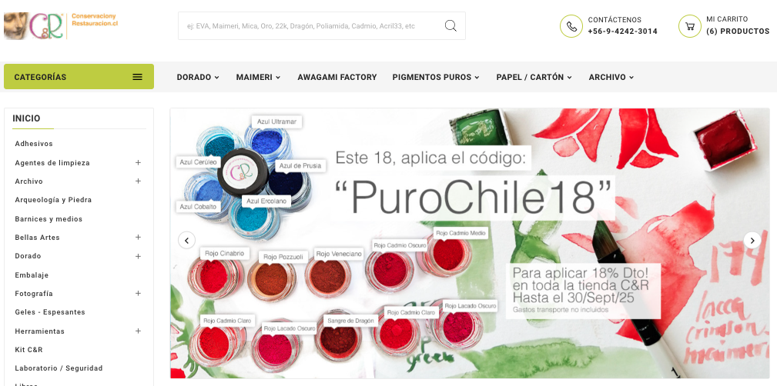Expand the Bellas Artes category
The image size is (777, 386).
[x=139, y=237]
